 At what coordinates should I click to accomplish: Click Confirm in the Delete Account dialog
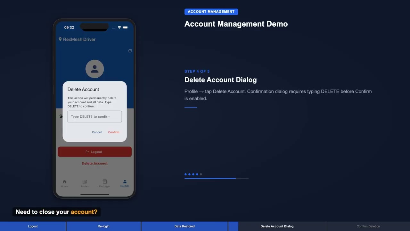pyautogui.click(x=114, y=132)
